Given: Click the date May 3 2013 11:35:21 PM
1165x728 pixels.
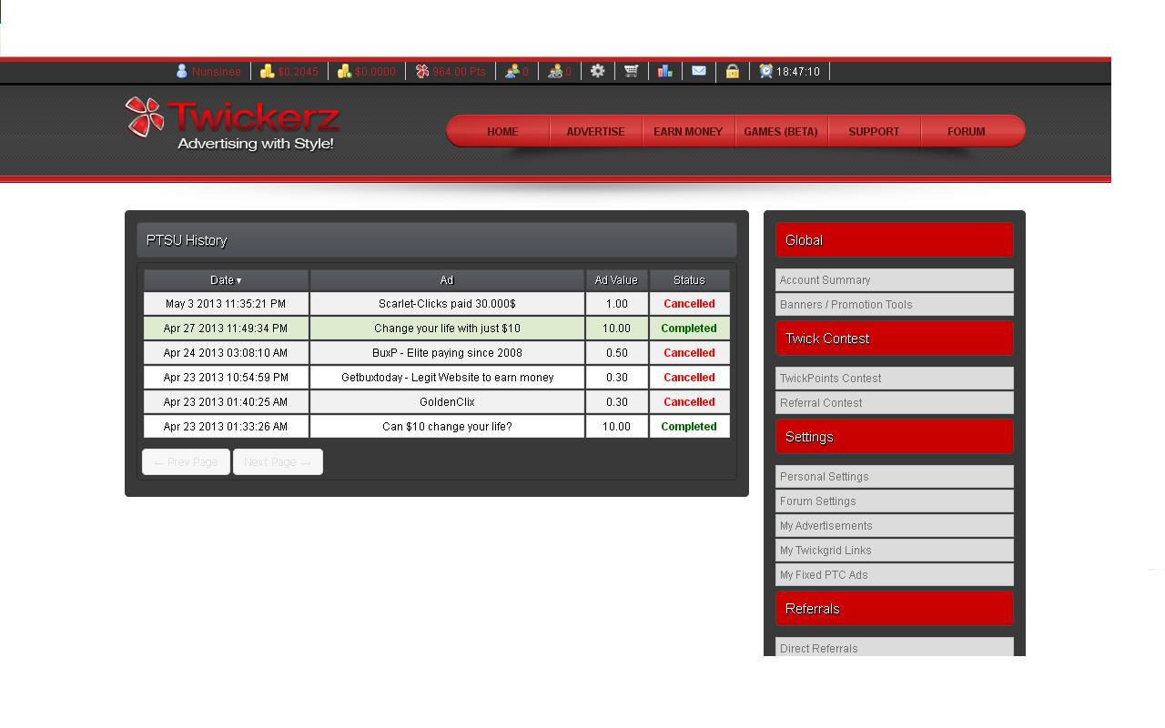Looking at the screenshot, I should click(226, 304).
